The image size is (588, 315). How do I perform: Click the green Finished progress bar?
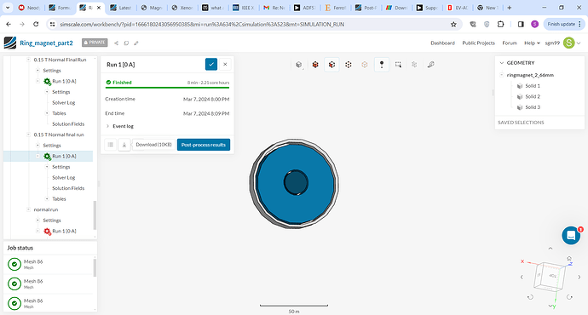[167, 88]
